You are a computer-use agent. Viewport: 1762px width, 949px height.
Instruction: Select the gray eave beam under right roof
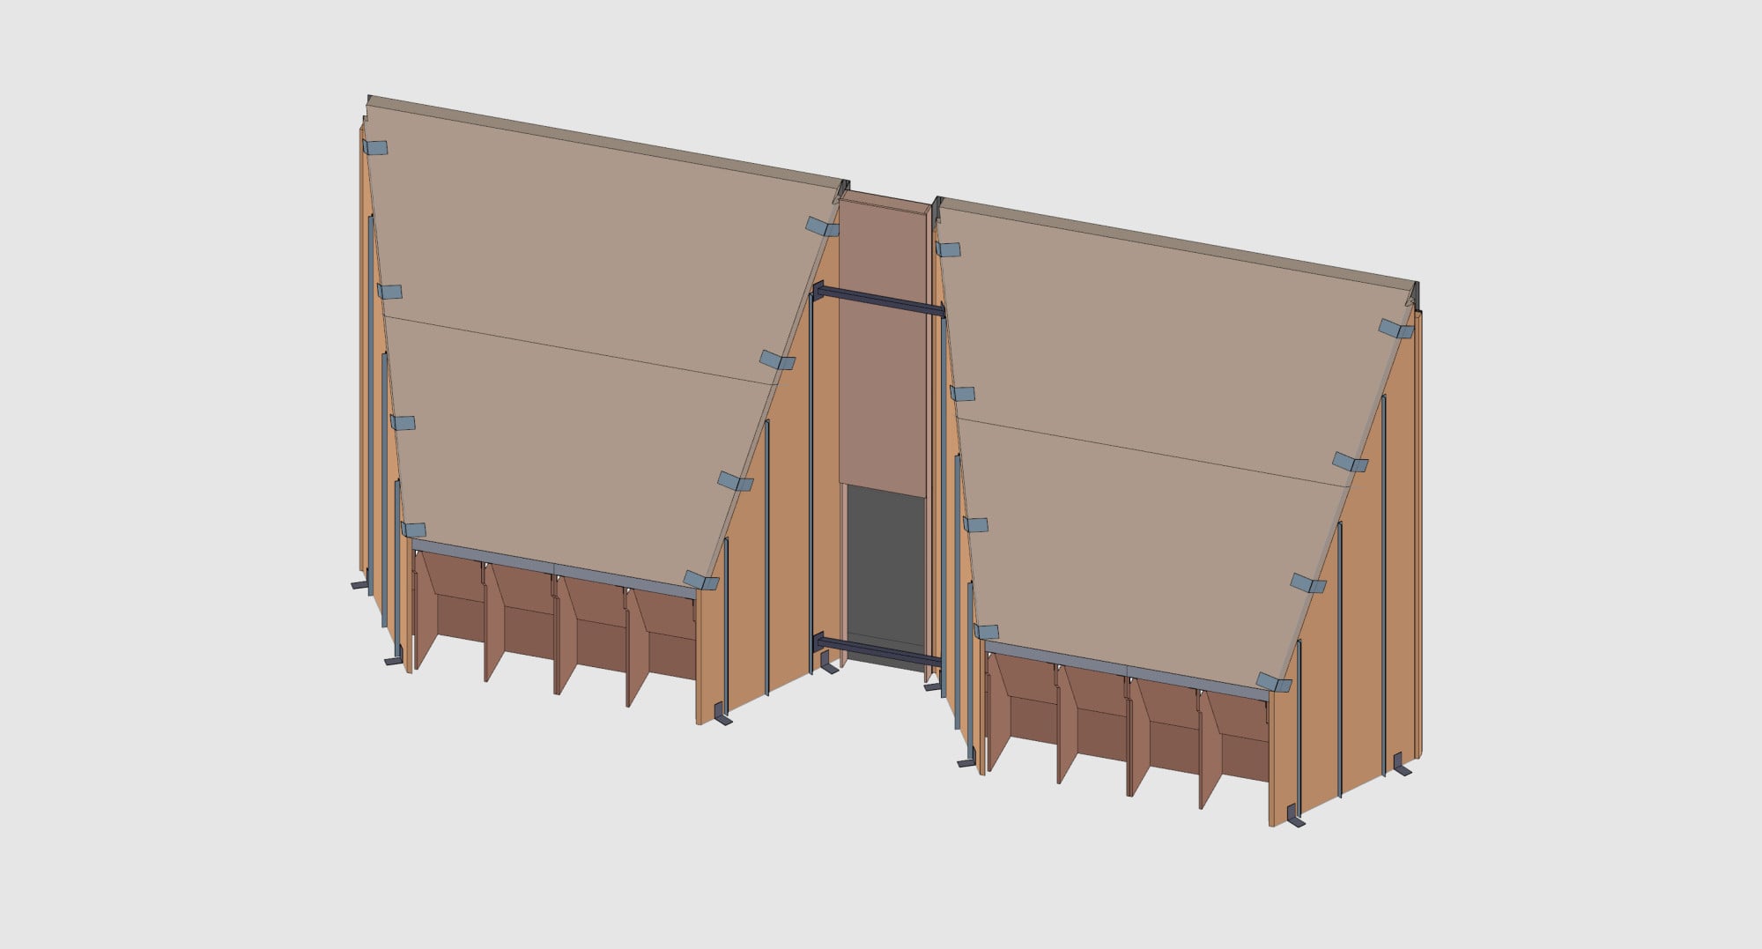(x=1128, y=671)
